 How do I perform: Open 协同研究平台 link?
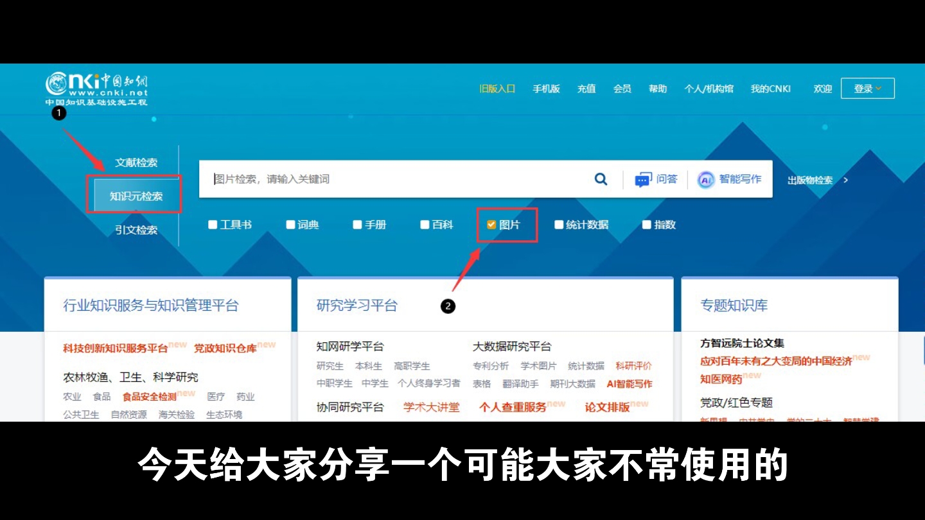point(350,407)
